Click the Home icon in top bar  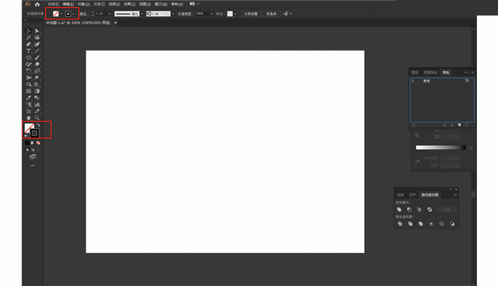pos(37,4)
